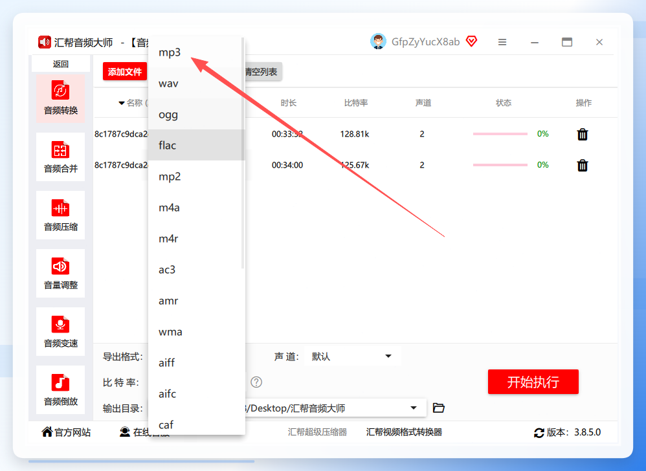This screenshot has width=646, height=471.
Task: Select m4a from format list
Action: pyautogui.click(x=196, y=207)
